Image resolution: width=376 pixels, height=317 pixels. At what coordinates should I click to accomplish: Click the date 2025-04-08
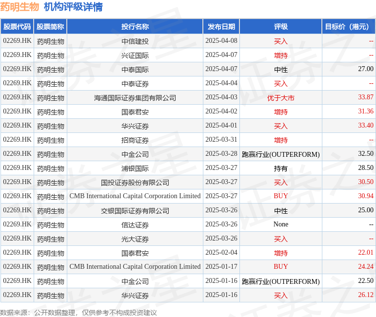(221, 41)
